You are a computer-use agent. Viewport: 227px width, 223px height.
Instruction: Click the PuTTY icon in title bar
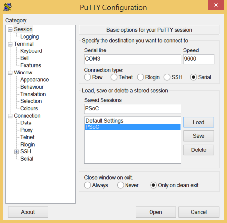click(7, 7)
